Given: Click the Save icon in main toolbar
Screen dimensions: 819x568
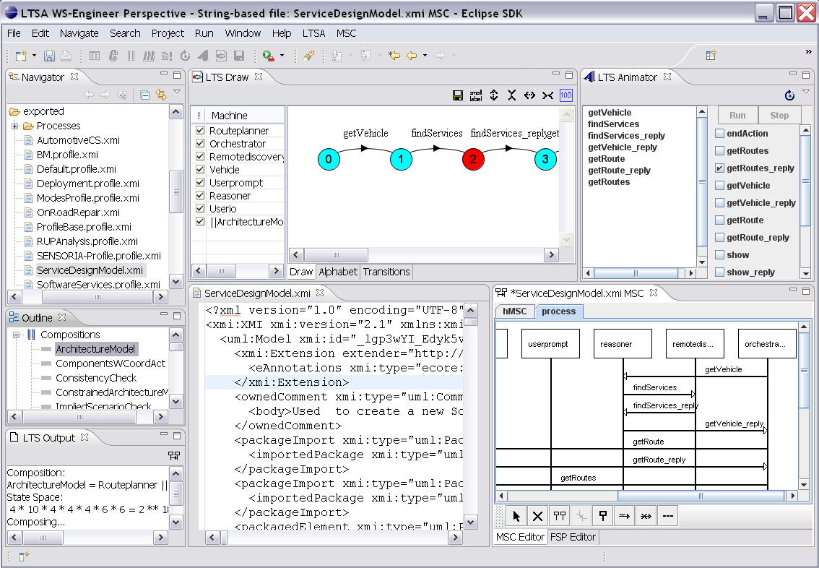Looking at the screenshot, I should 50,56.
